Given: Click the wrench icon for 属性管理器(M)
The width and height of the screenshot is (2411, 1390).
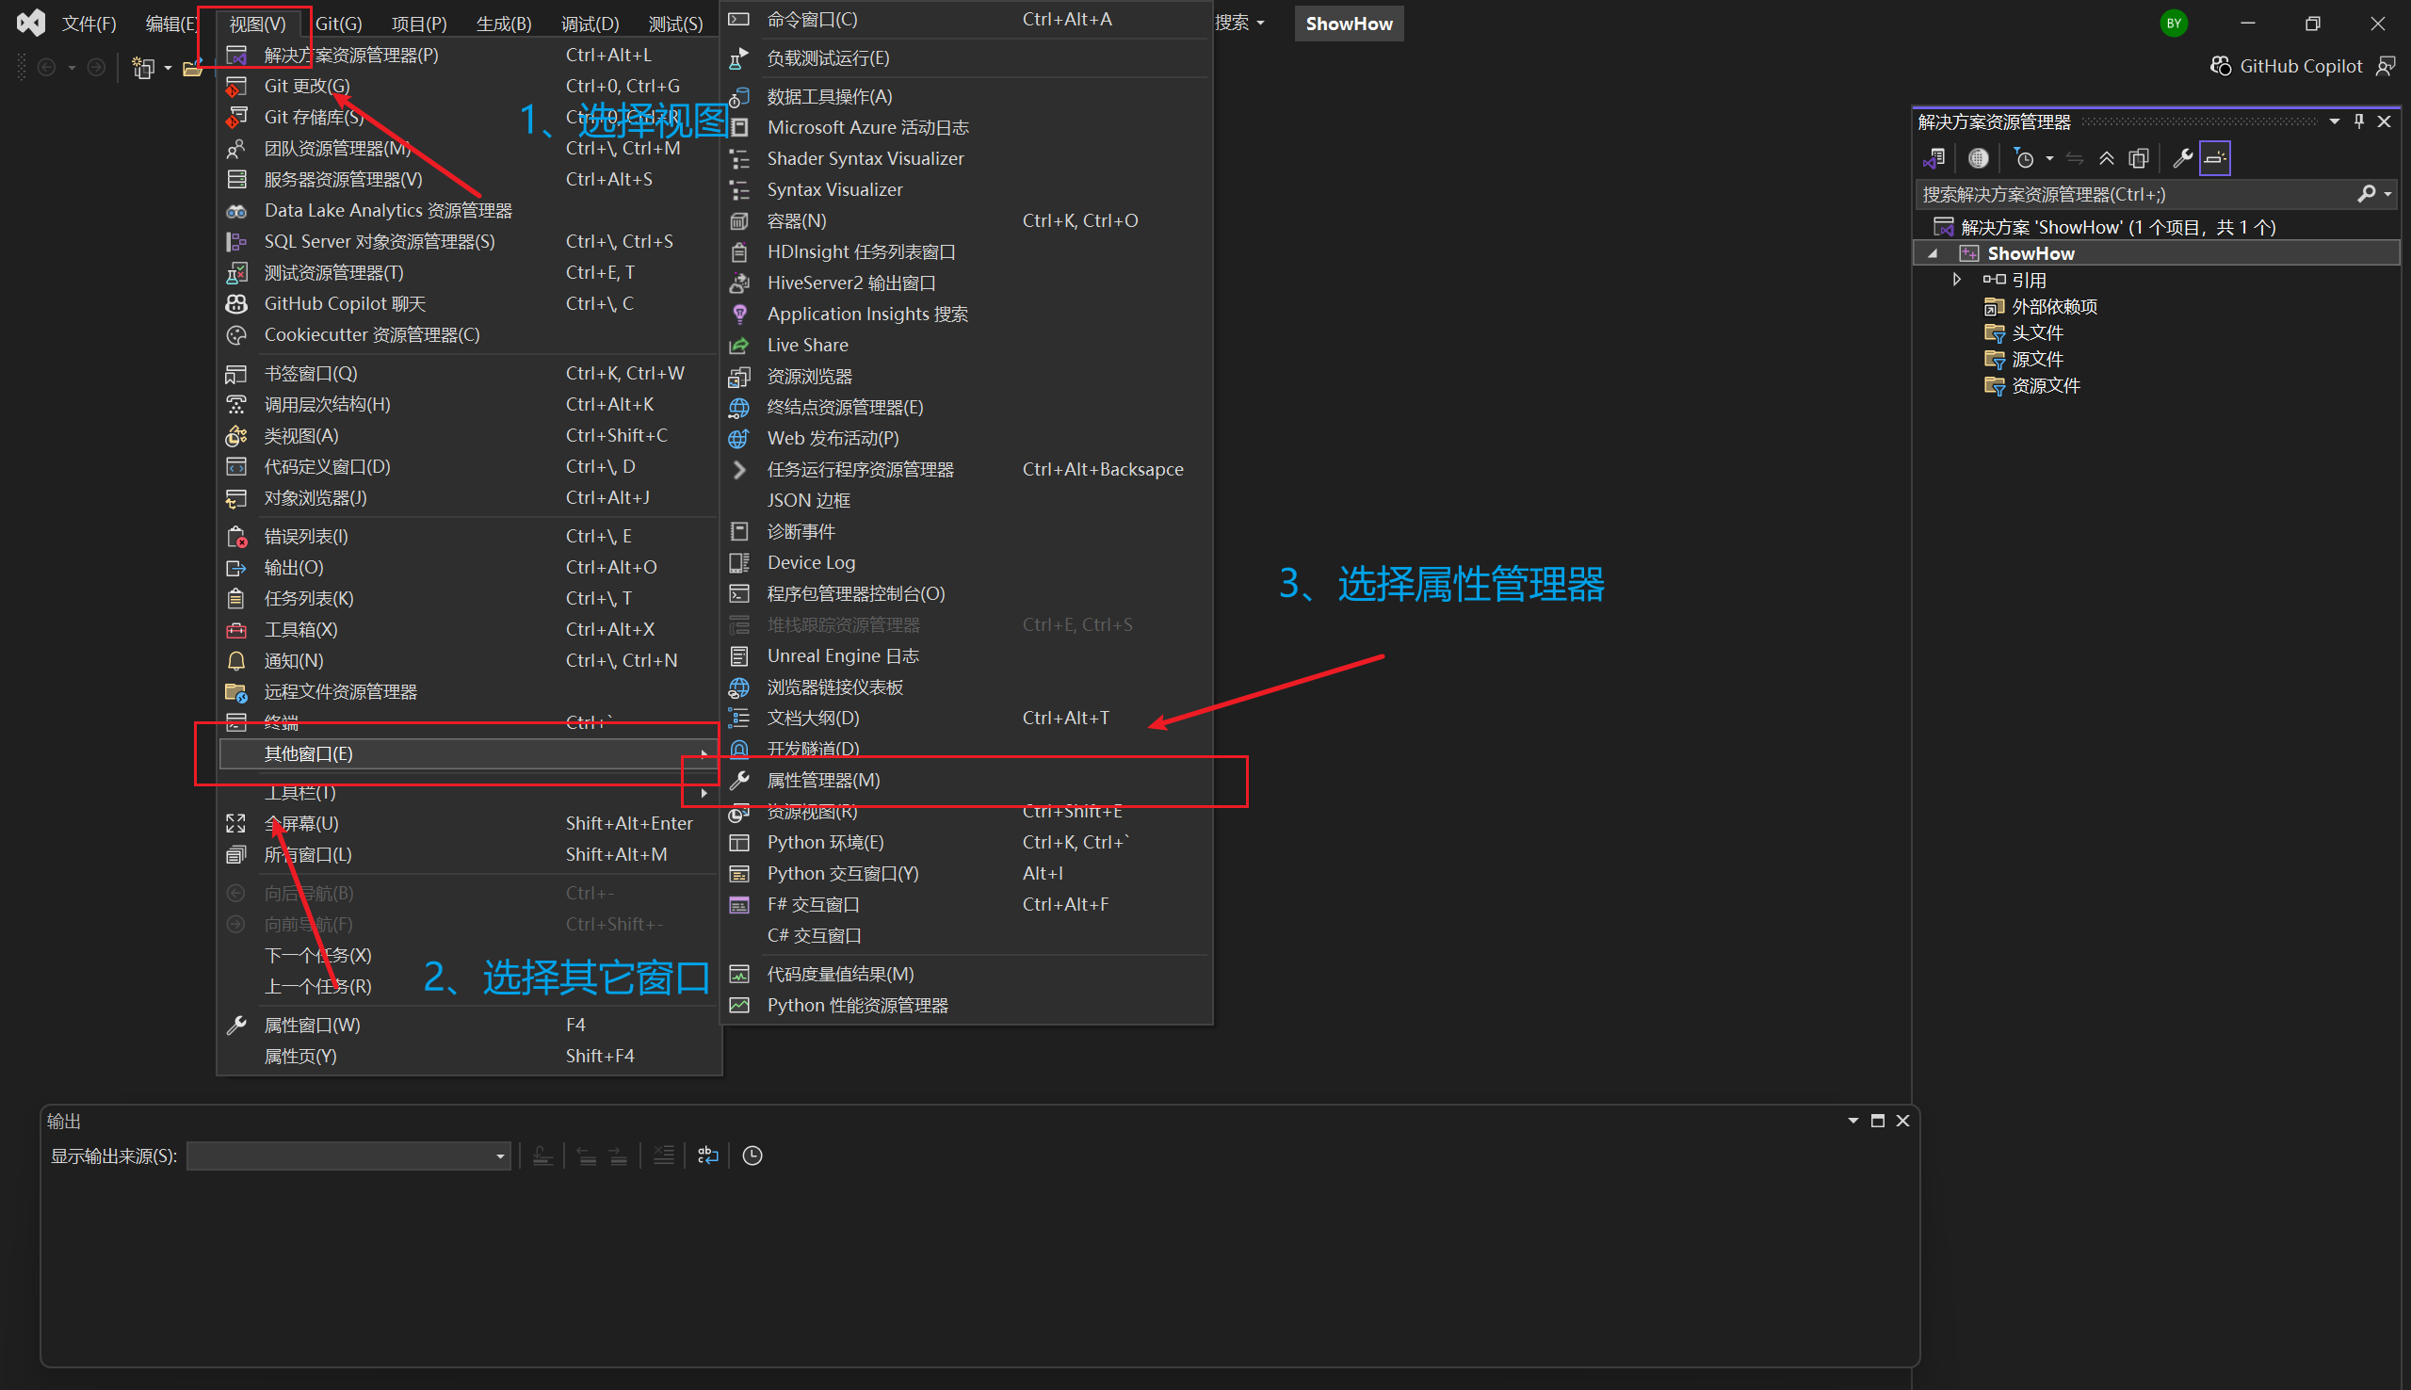Looking at the screenshot, I should pos(738,780).
